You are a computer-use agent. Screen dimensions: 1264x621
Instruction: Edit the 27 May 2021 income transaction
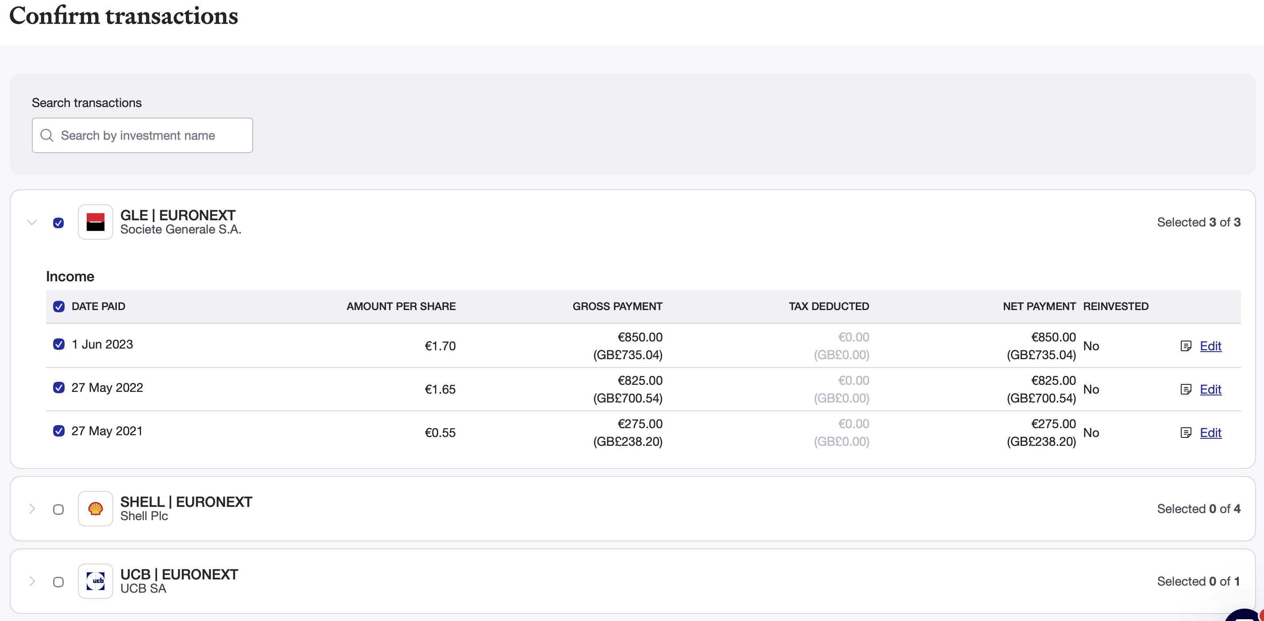click(1210, 433)
